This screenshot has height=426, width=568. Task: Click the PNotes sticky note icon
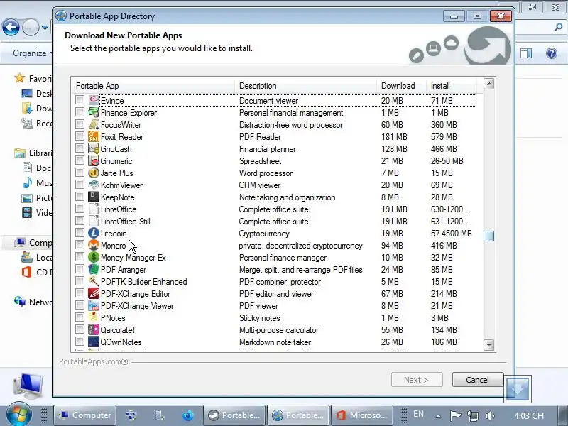click(x=94, y=317)
